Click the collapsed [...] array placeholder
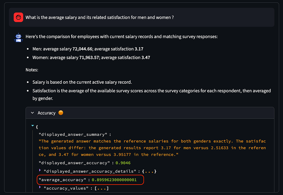The image size is (283, 195). point(102,188)
